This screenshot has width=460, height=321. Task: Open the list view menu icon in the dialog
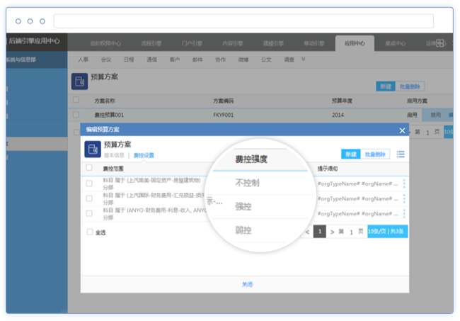(x=401, y=154)
